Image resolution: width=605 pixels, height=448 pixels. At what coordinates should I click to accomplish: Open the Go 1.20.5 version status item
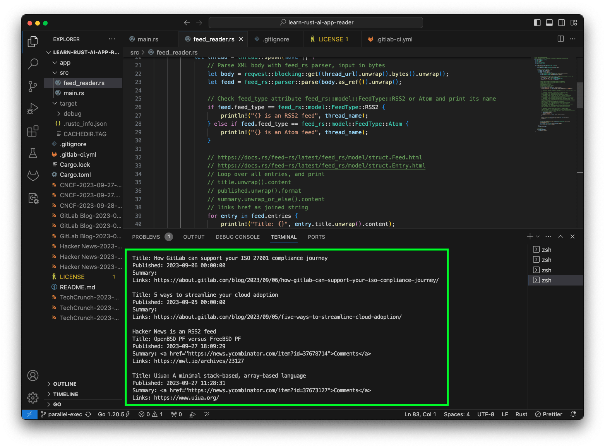114,414
